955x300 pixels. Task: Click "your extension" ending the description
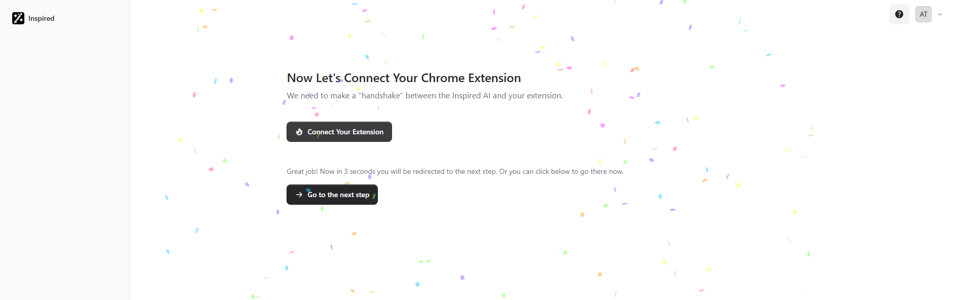coord(535,95)
